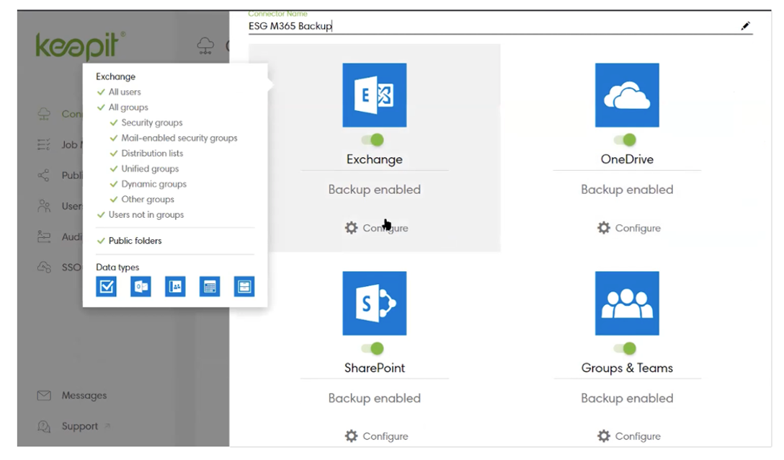Screen dimensions: 784x460
Task: Toggle off the Exchange backup switch
Action: coord(373,140)
